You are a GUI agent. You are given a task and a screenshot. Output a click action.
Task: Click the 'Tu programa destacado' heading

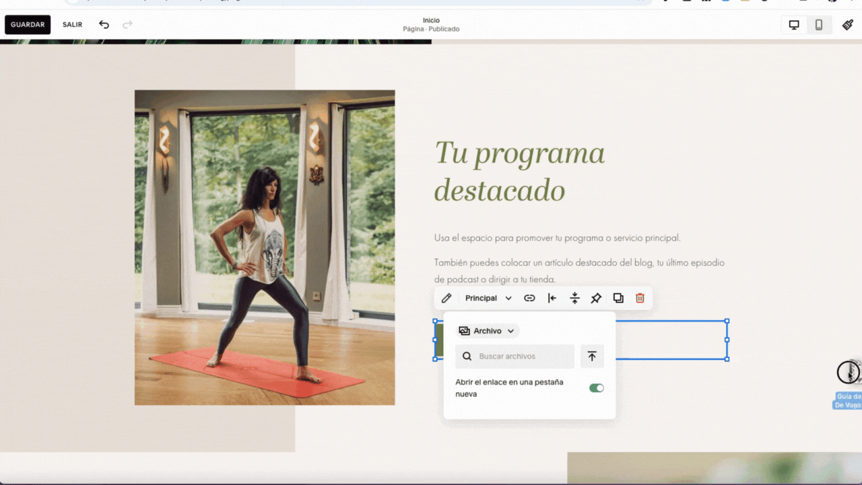pyautogui.click(x=519, y=172)
